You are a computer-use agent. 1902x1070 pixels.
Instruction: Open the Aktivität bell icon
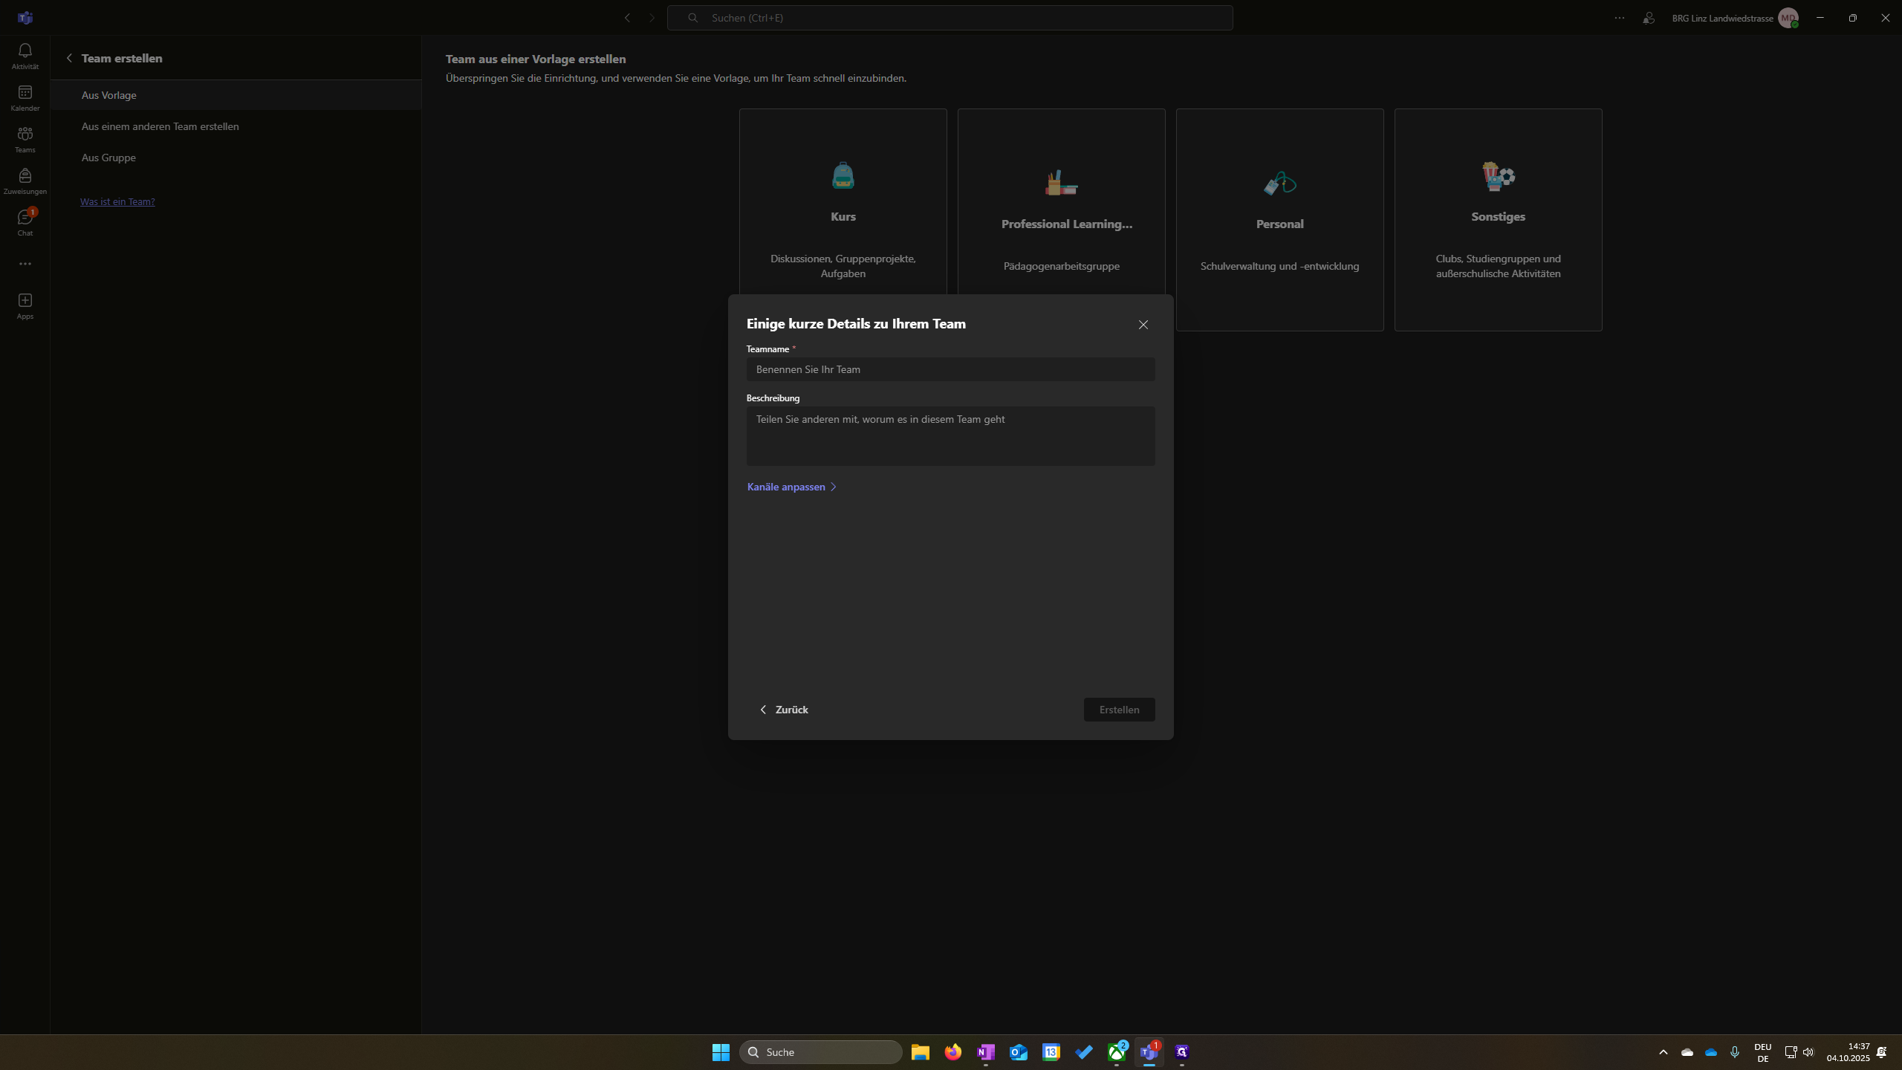tap(25, 51)
